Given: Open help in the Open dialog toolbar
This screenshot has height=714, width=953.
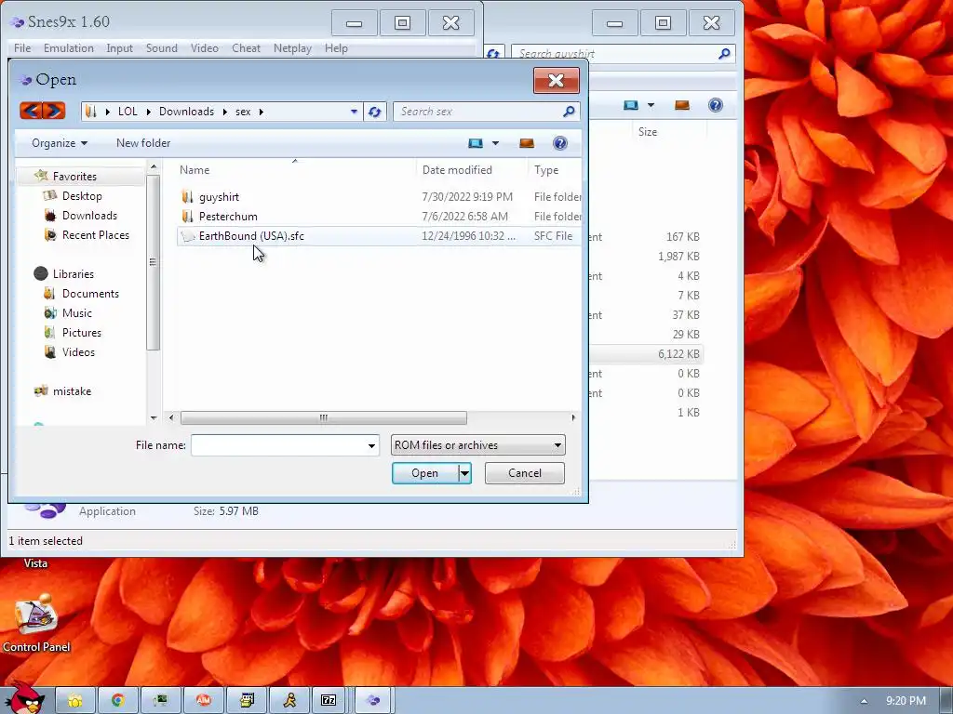Looking at the screenshot, I should (559, 143).
